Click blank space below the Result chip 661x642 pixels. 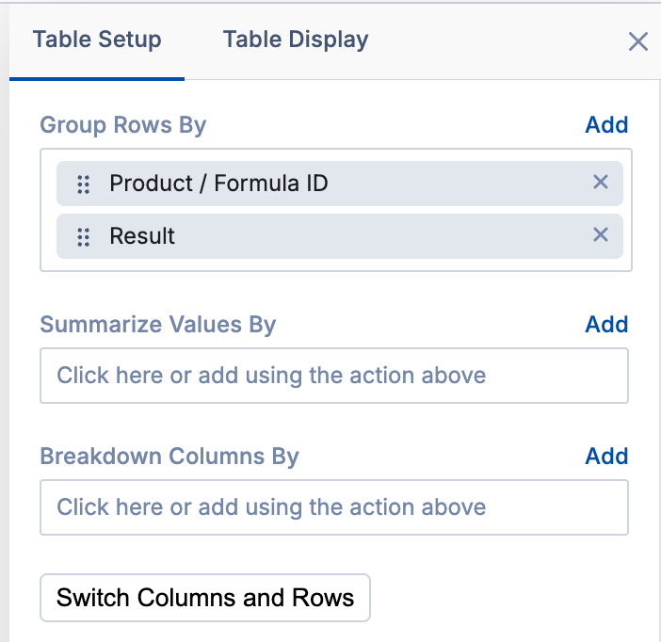(334, 265)
